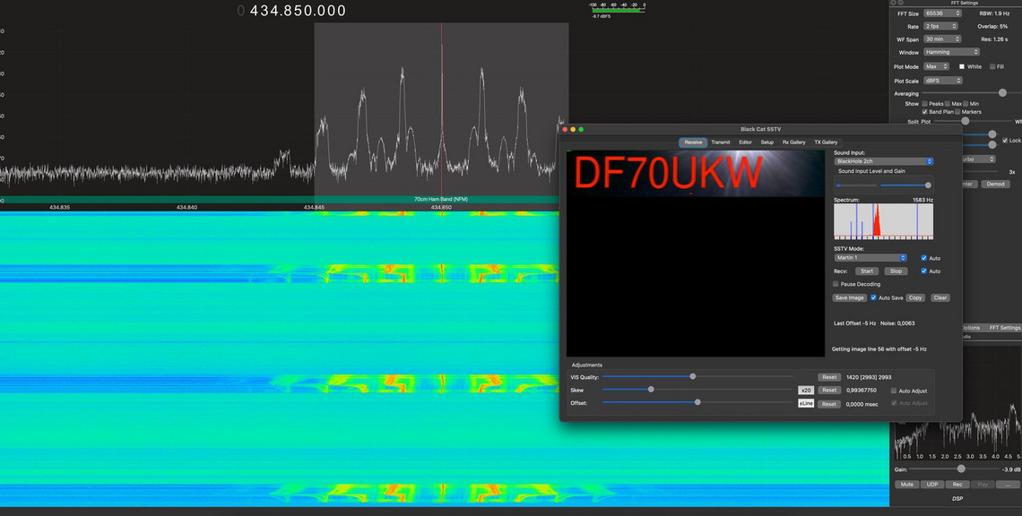The height and width of the screenshot is (516, 1022).
Task: Uncheck the Band Plan checkbox
Action: pyautogui.click(x=925, y=111)
